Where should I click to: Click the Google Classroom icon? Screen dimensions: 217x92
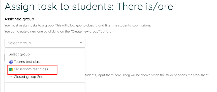click(x=11, y=69)
